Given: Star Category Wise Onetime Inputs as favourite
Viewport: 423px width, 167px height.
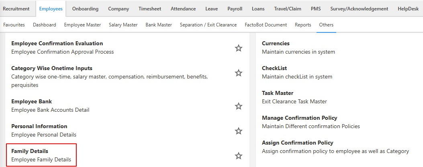Looking at the screenshot, I should click(239, 73).
